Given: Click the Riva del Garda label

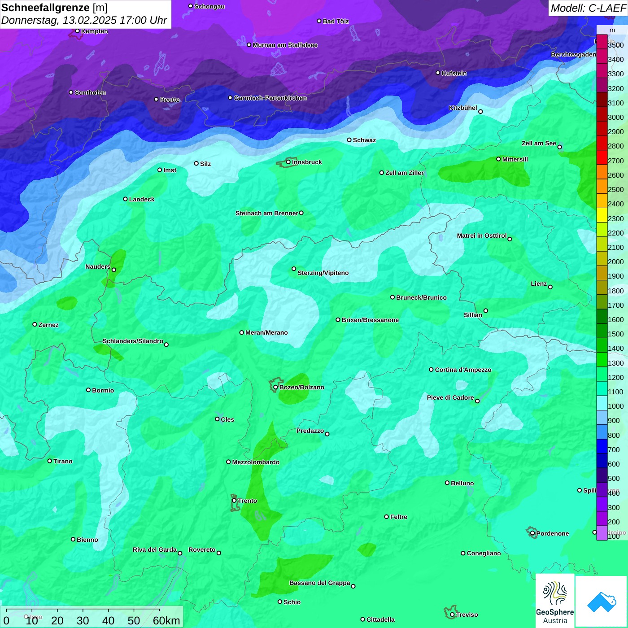Looking at the screenshot, I should [x=155, y=549].
